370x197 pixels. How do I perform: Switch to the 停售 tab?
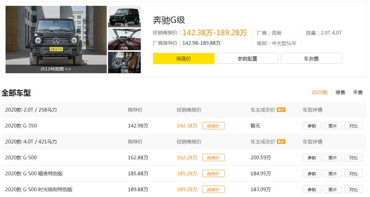340,92
